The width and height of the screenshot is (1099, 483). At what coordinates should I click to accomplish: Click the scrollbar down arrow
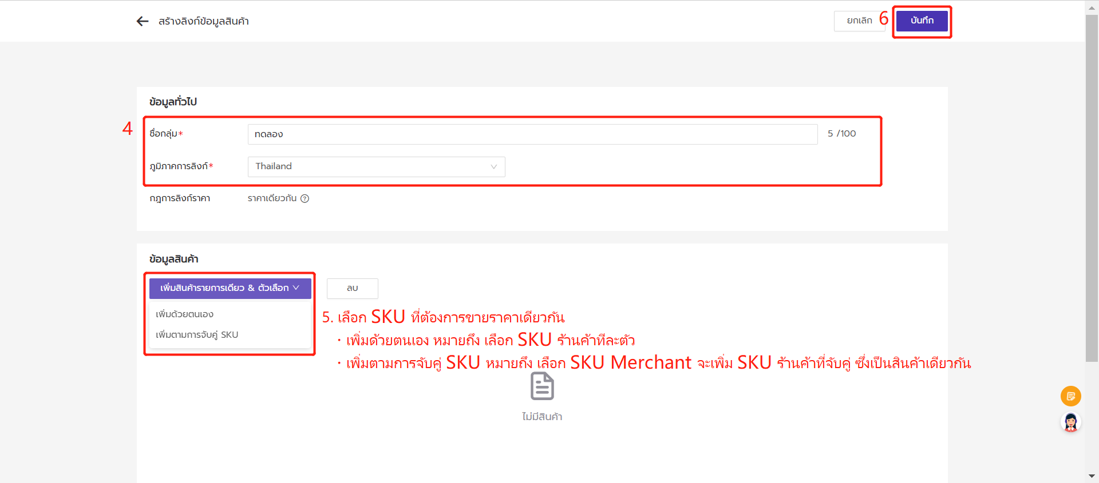click(x=1092, y=476)
